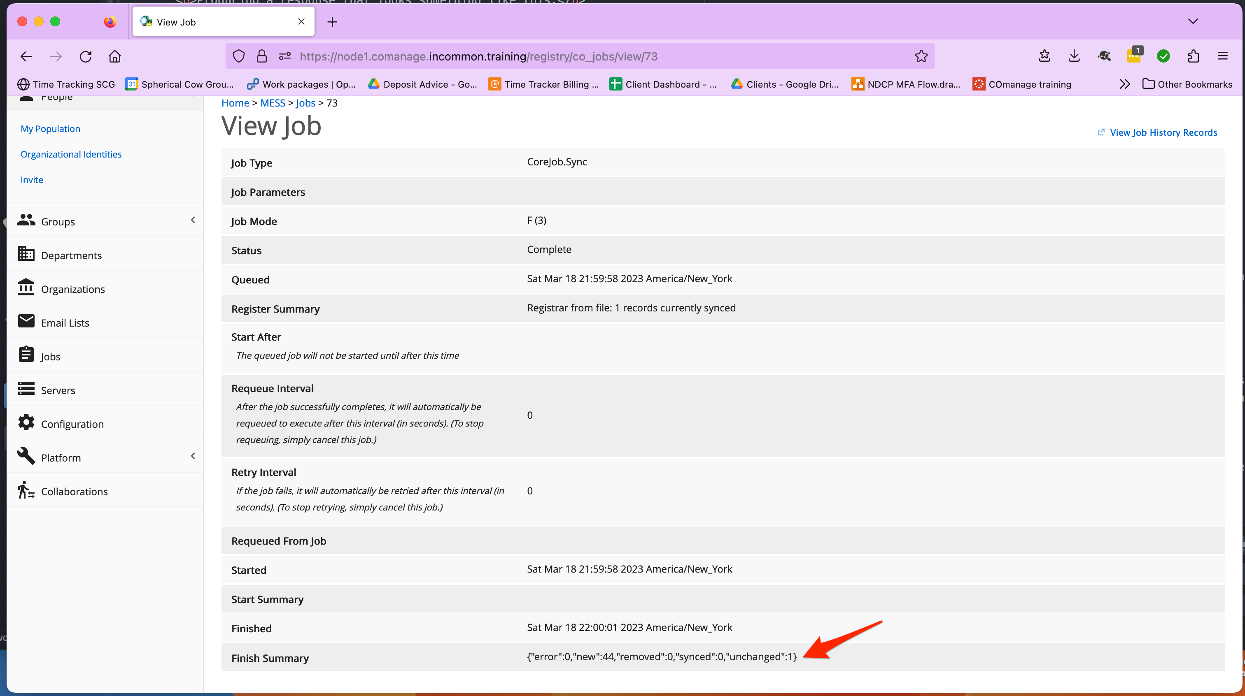Open My Population sidebar link
The image size is (1245, 696).
click(50, 128)
